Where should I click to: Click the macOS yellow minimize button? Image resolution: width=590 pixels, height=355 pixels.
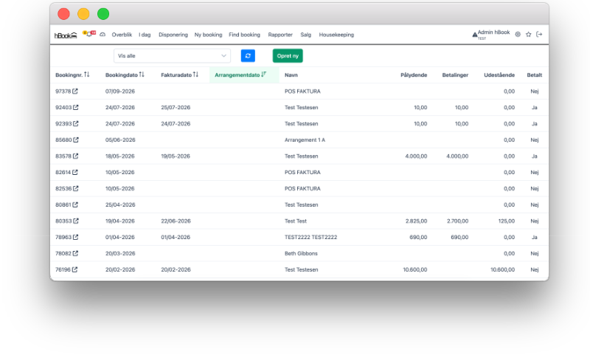(83, 14)
